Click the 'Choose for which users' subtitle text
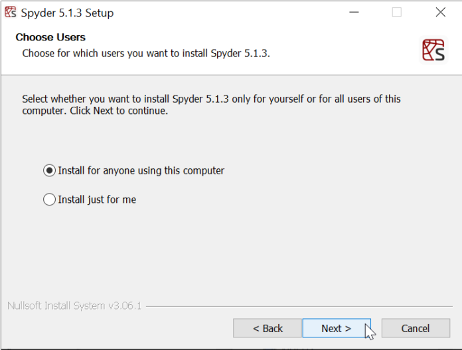 (x=146, y=53)
